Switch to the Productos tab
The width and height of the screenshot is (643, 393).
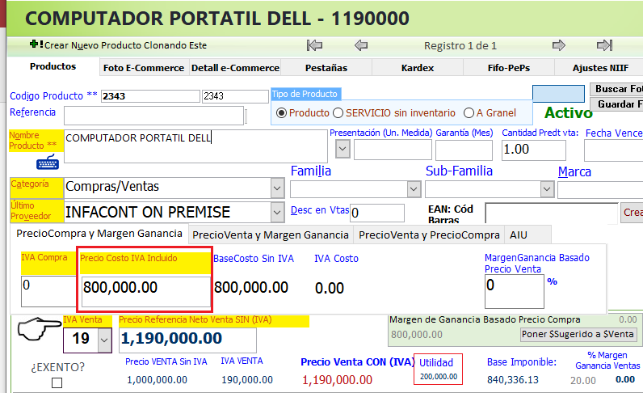click(x=53, y=66)
